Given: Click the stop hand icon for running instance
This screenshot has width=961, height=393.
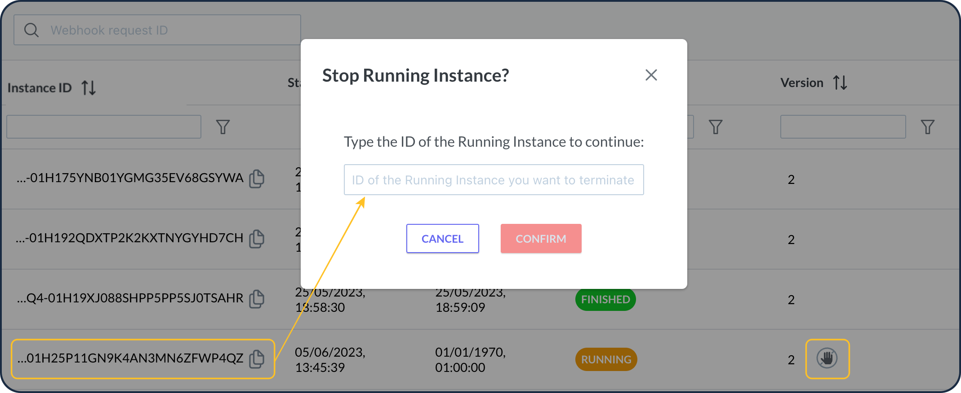Looking at the screenshot, I should coord(827,359).
